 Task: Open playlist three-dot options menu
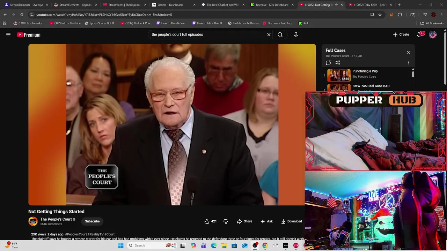coord(409,63)
